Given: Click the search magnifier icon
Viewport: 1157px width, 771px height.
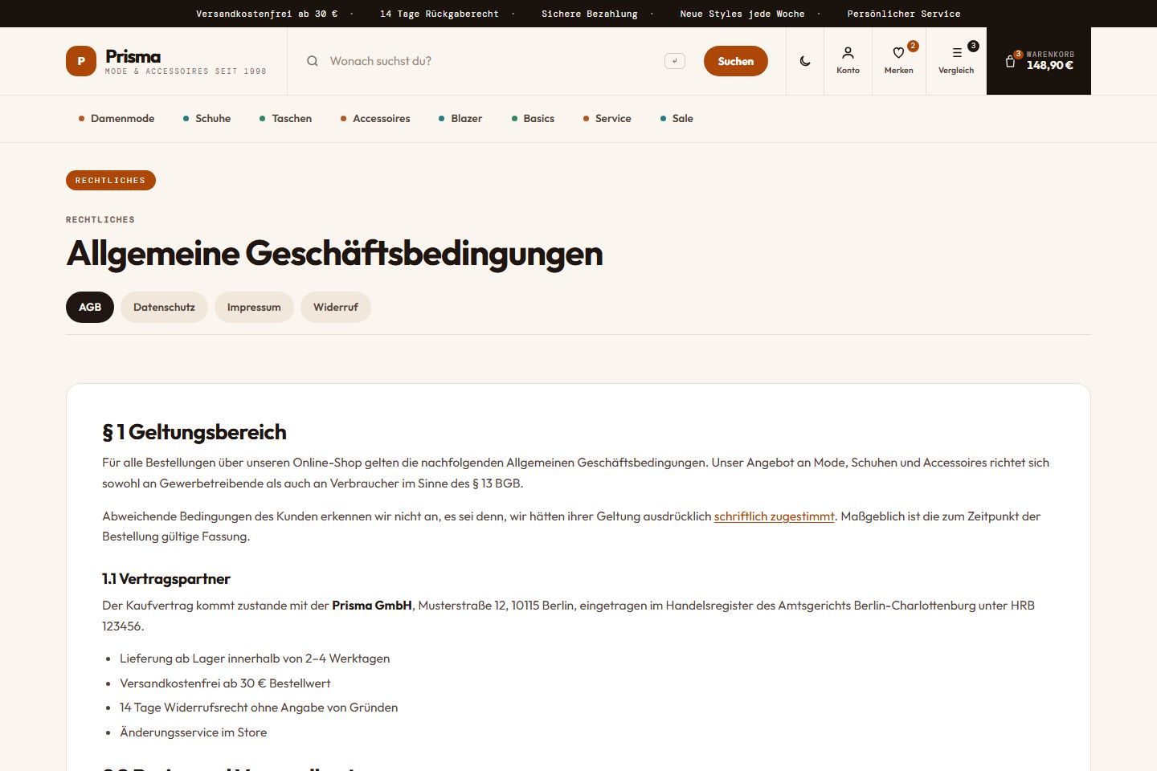Looking at the screenshot, I should pos(313,61).
